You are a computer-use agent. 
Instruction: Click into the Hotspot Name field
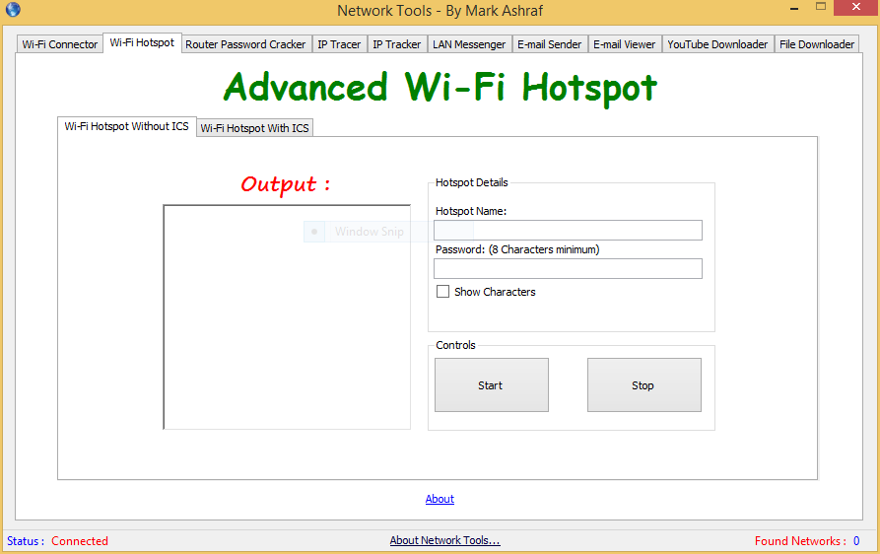(568, 231)
